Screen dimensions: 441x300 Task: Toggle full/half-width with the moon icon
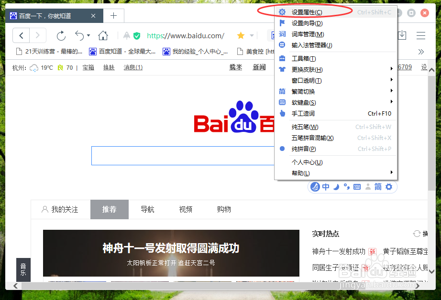click(336, 187)
